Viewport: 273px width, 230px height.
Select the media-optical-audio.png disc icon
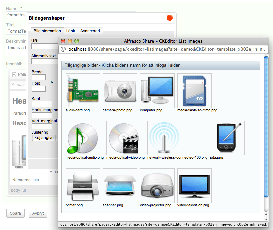point(82,138)
